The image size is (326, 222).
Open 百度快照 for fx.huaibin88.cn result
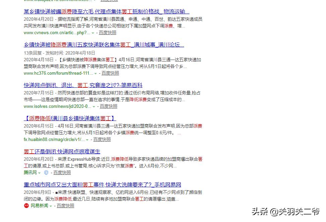(102, 139)
